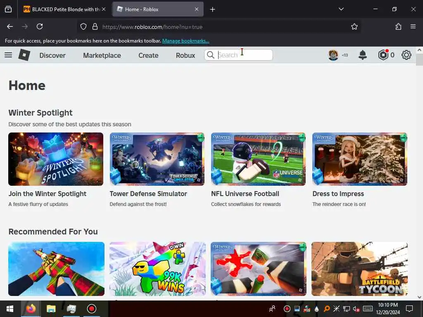Open the Firefox application menu

413,26
